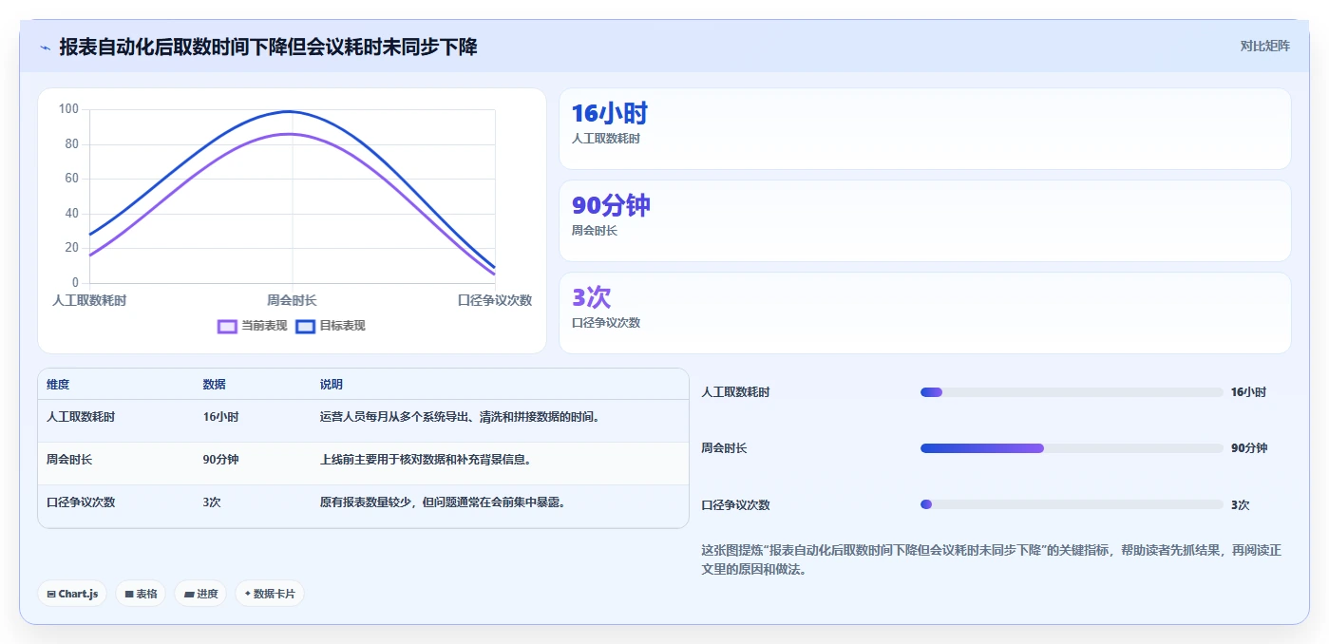Click the 人工取数耗时 label left of progress bar
Image resolution: width=1329 pixels, height=644 pixels.
coord(735,392)
